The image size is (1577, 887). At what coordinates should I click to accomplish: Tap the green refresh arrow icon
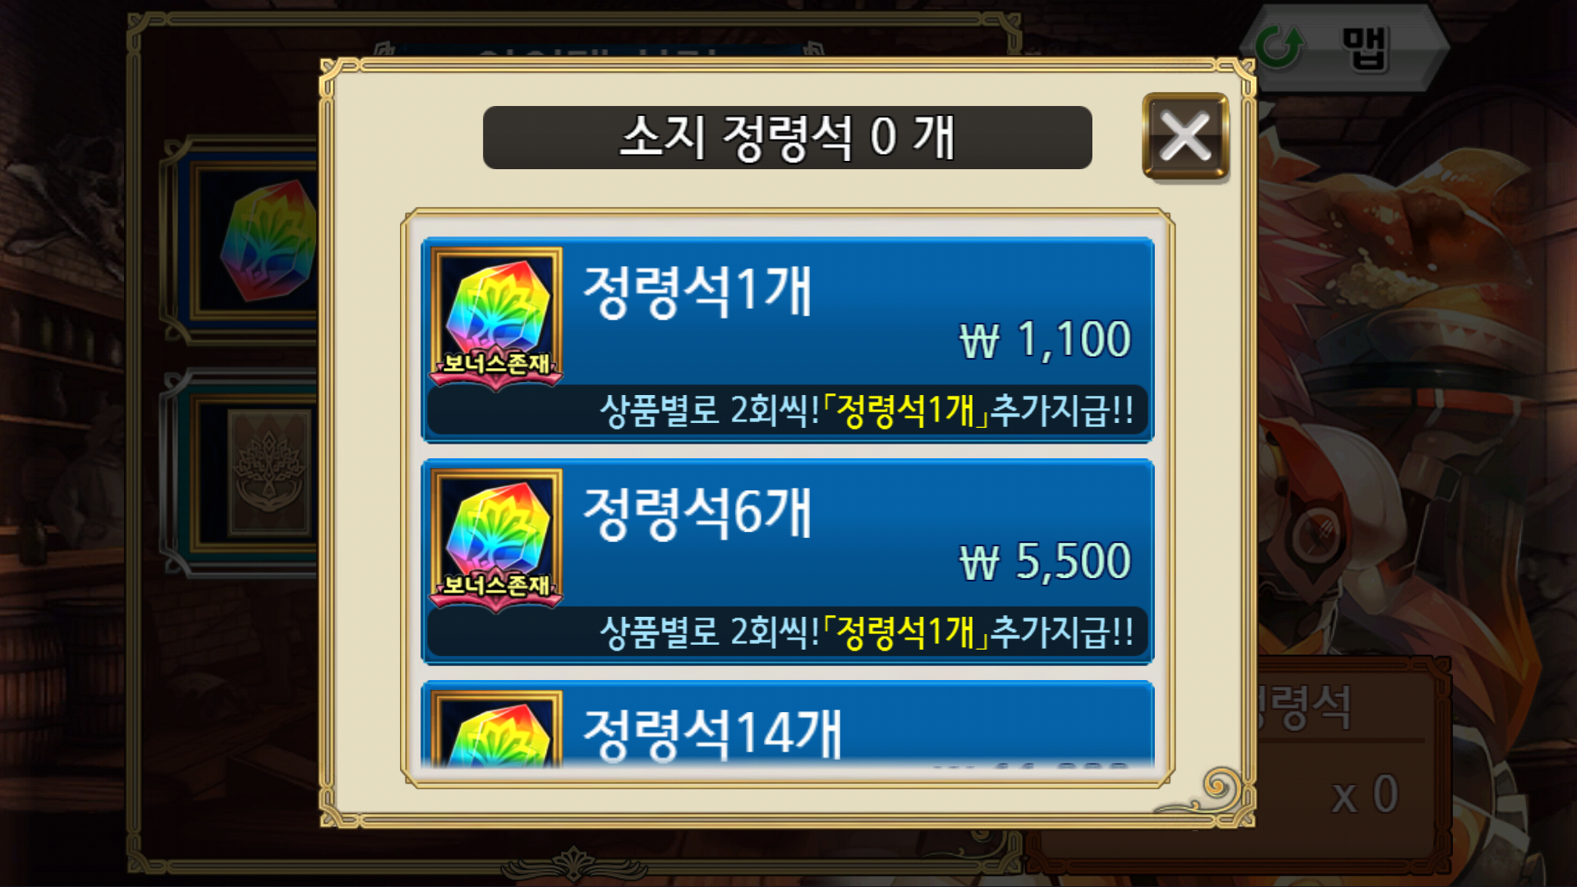click(x=1279, y=48)
